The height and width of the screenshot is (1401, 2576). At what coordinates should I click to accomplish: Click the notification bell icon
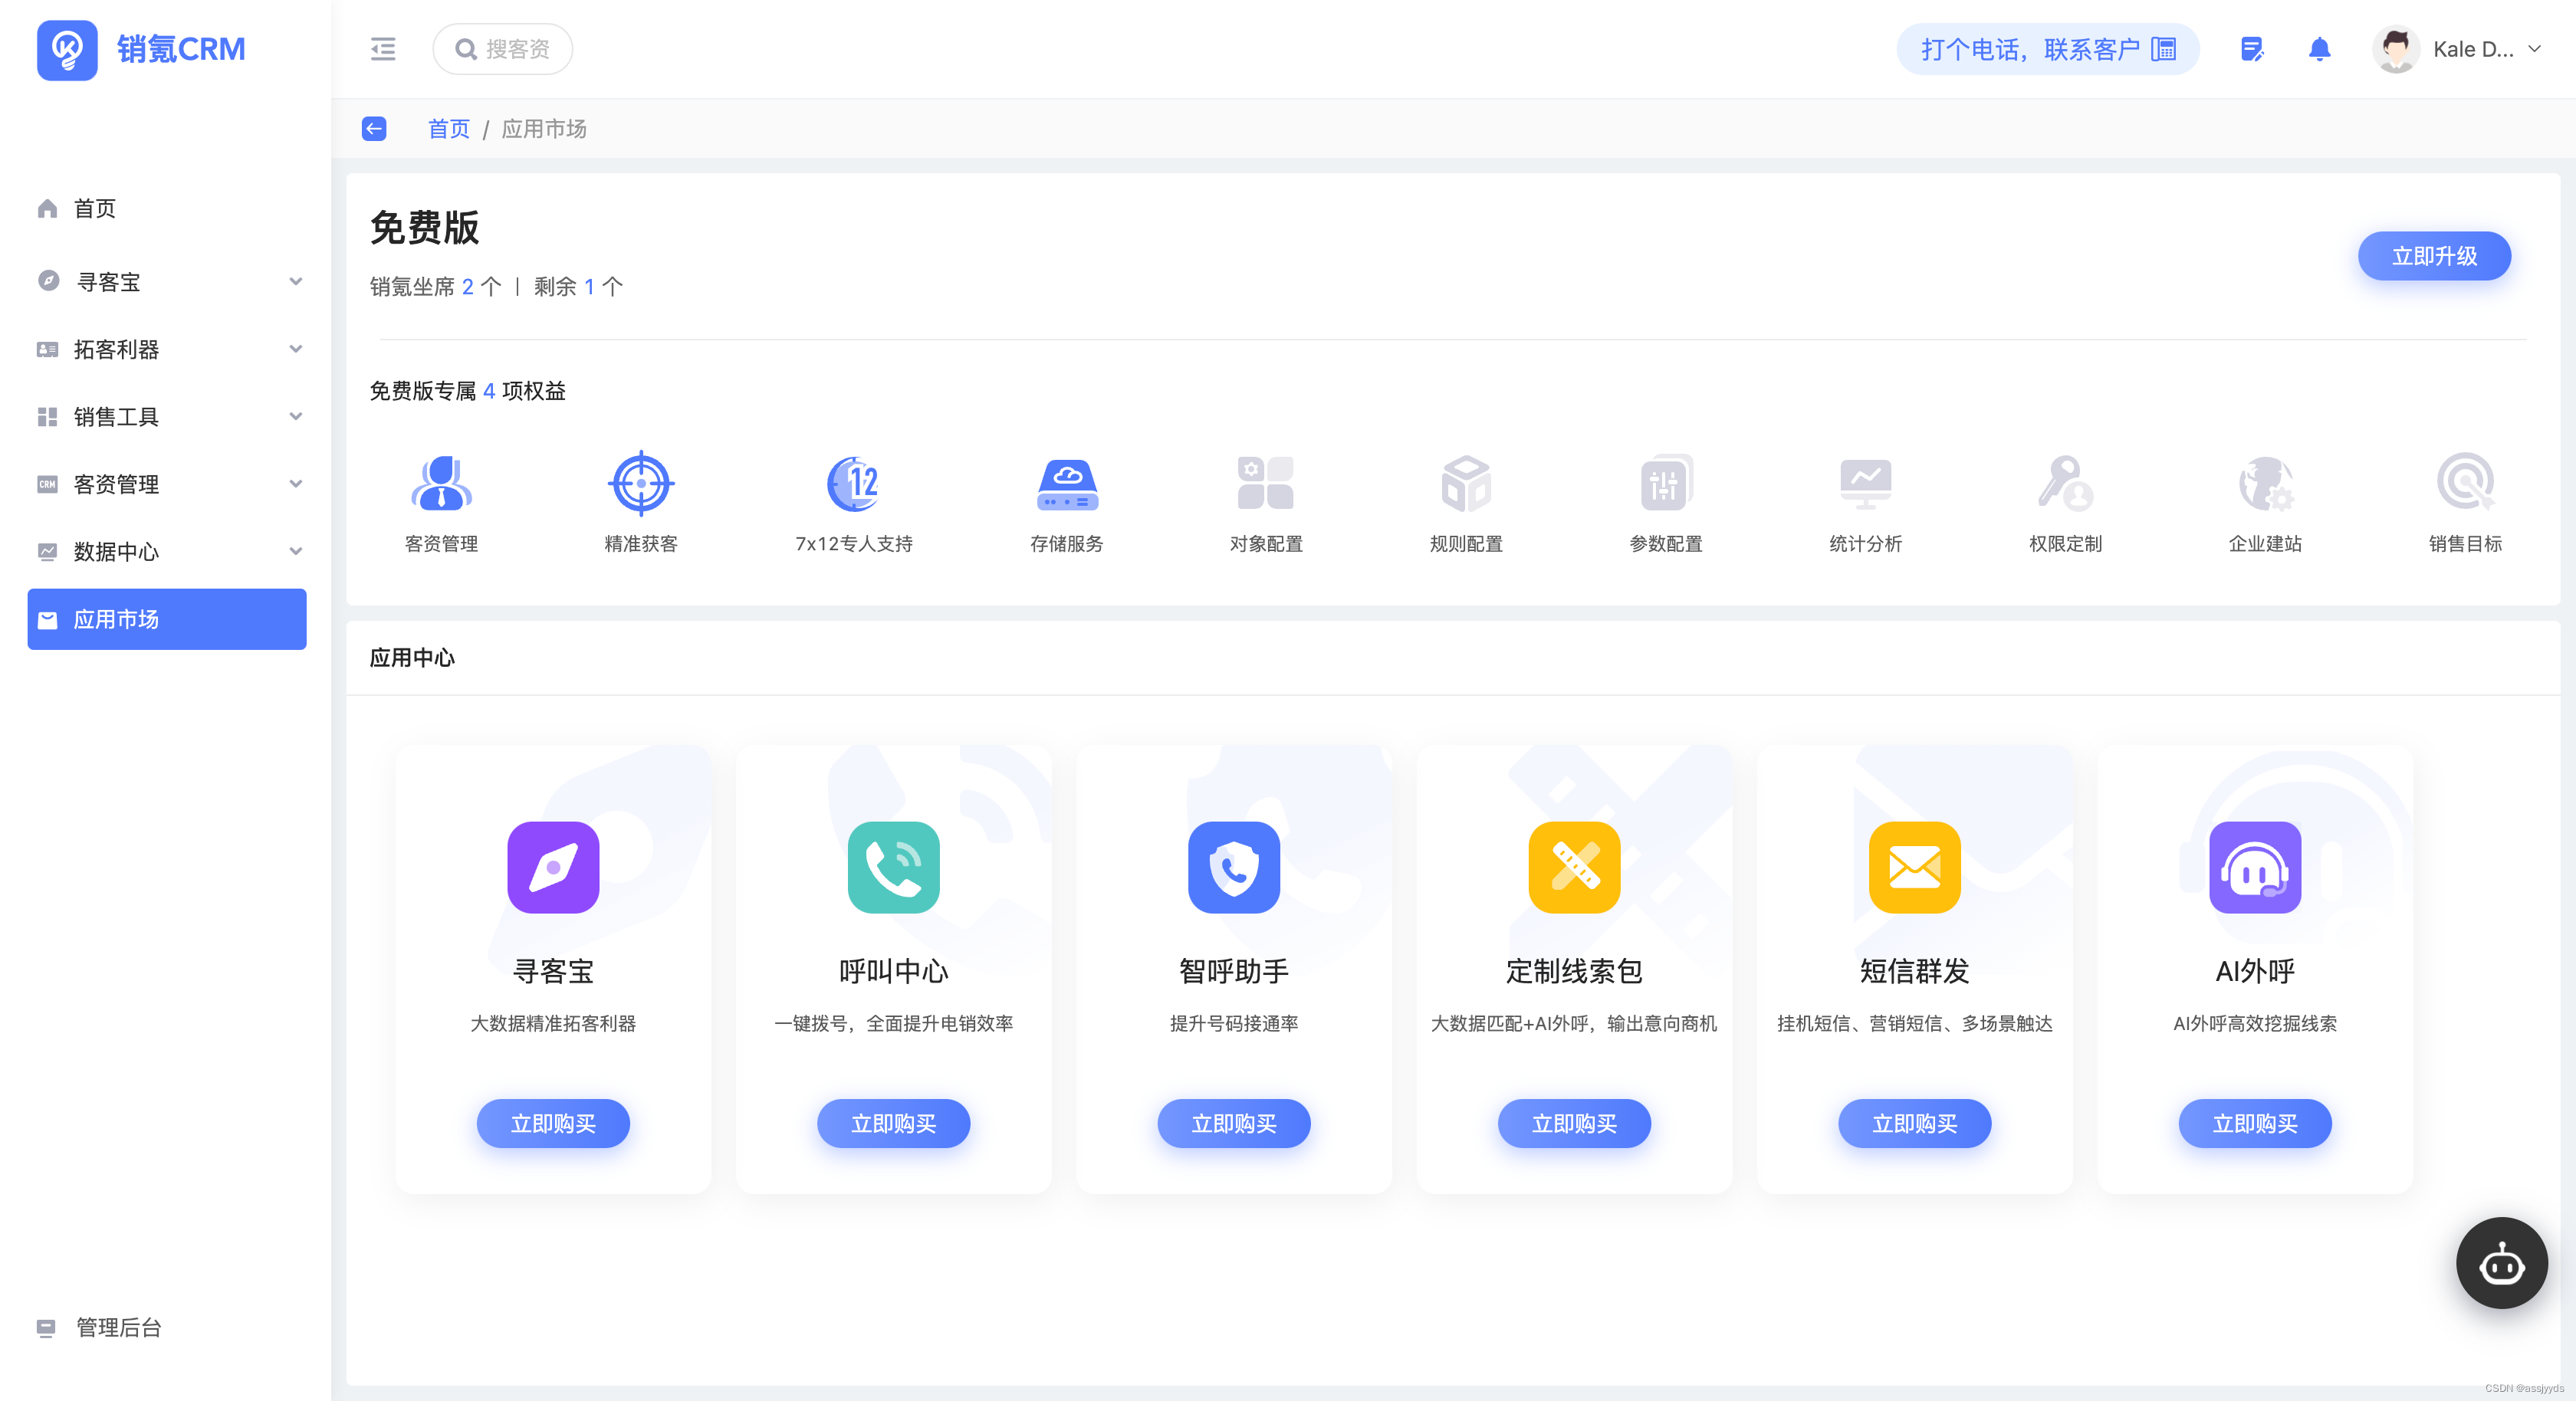point(2319,49)
